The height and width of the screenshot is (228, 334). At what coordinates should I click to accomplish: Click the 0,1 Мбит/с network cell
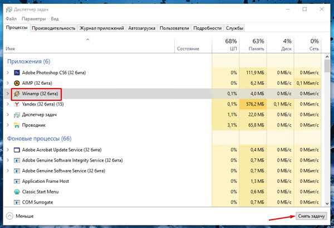click(308, 83)
